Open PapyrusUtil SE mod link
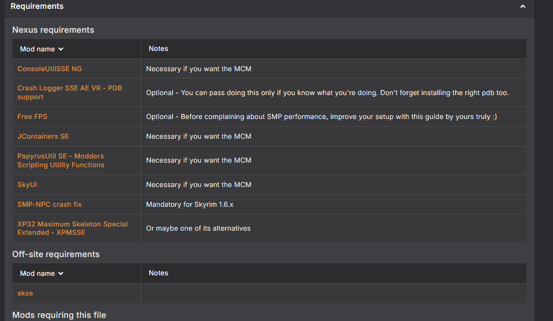This screenshot has height=321, width=553. click(x=61, y=160)
